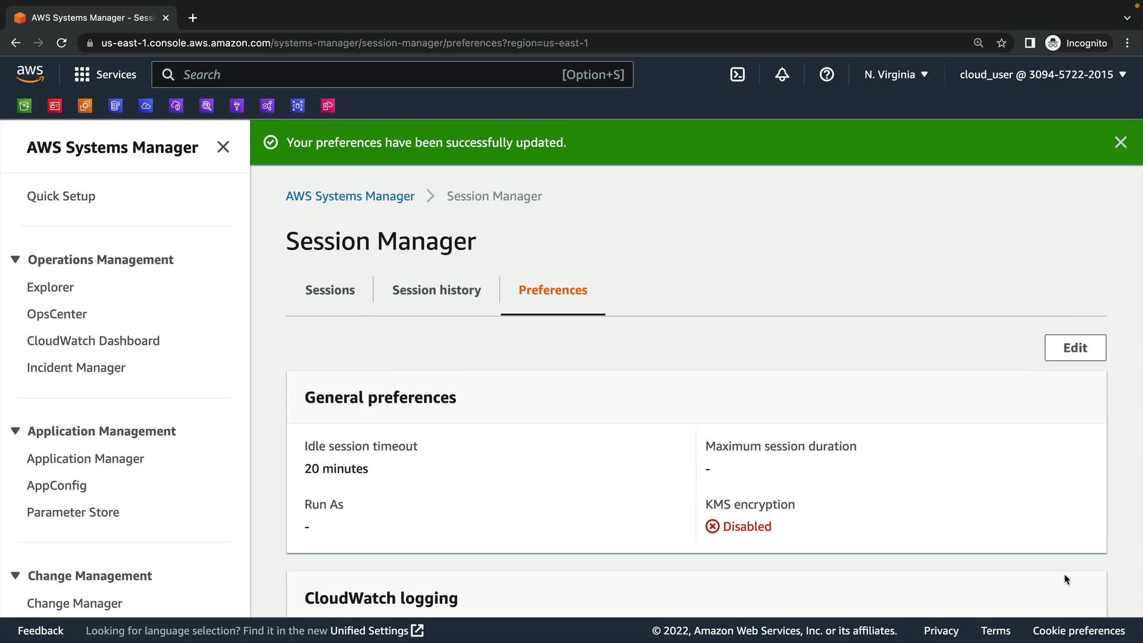Image resolution: width=1143 pixels, height=643 pixels.
Task: Switch to the Sessions tab
Action: point(330,290)
